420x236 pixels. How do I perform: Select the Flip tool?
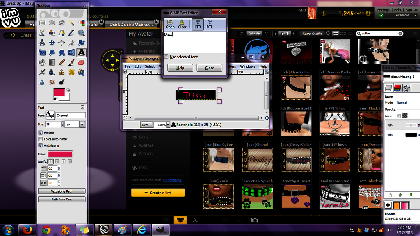[x=71, y=52]
